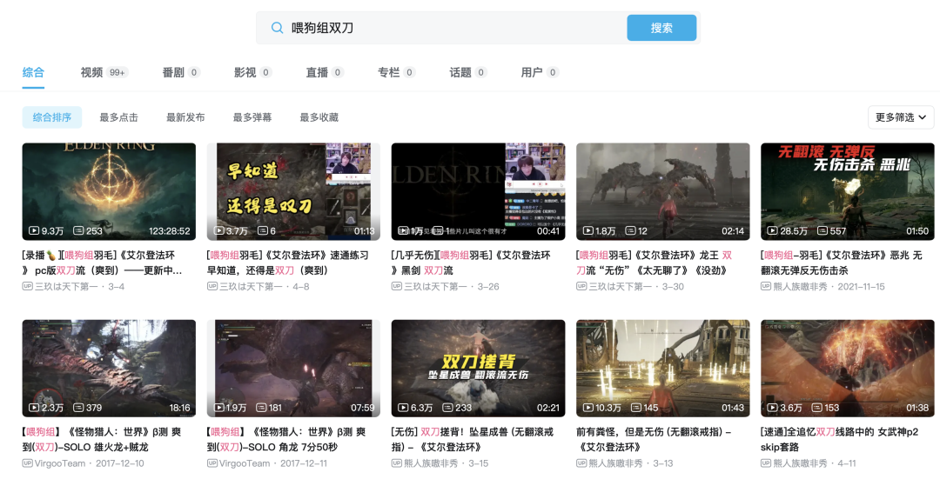This screenshot has width=940, height=479.
Task: Open the 早知道还得是双刀 video thumbnail
Action: (294, 191)
